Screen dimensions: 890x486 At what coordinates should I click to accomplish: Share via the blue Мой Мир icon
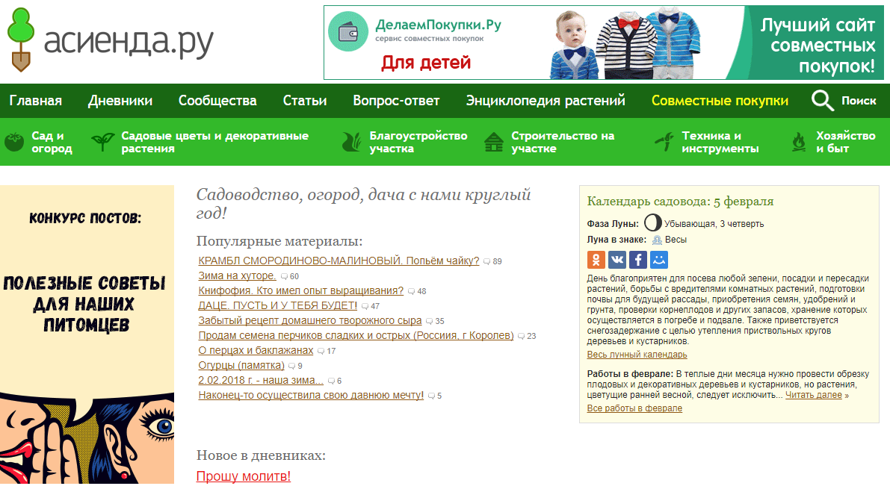pyautogui.click(x=659, y=260)
